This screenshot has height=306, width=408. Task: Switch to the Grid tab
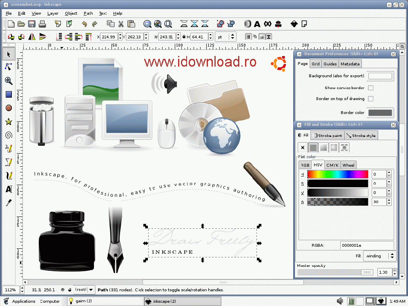click(316, 64)
